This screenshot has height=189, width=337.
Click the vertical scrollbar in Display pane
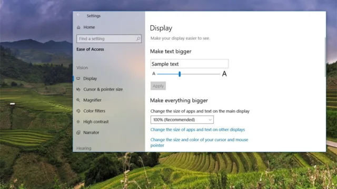pyautogui.click(x=325, y=57)
